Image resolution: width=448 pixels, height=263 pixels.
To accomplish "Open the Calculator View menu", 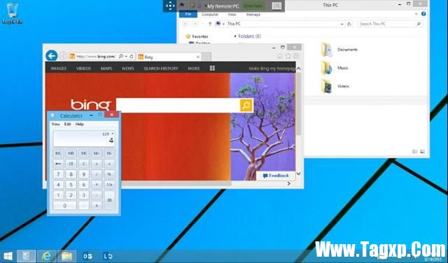I will click(x=56, y=125).
